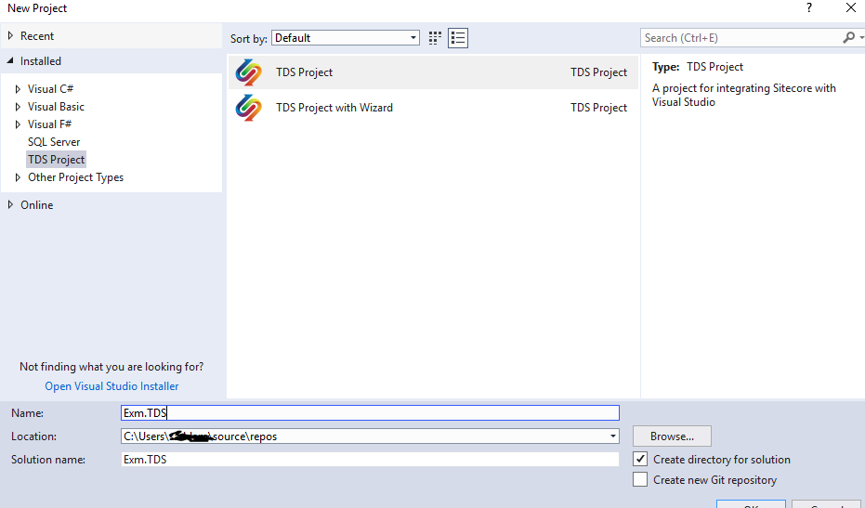Viewport: 865px width, 508px height.
Task: Select Other Project Types label
Action: (75, 177)
